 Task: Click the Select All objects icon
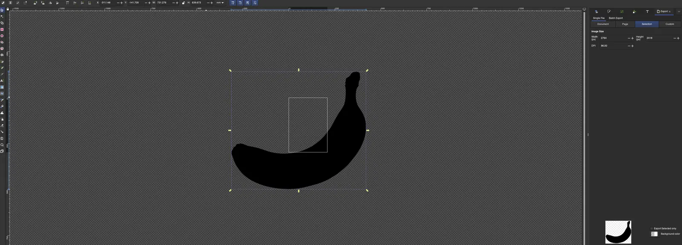click(3, 3)
